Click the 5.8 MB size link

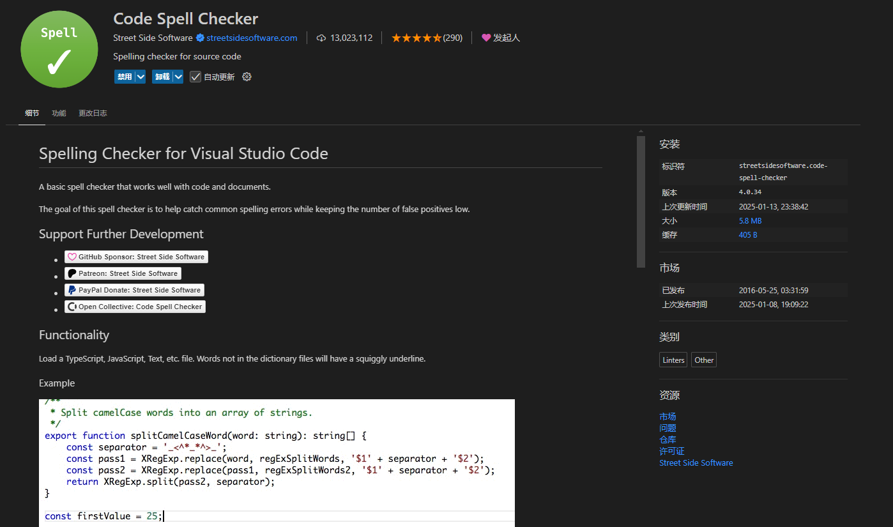point(750,220)
